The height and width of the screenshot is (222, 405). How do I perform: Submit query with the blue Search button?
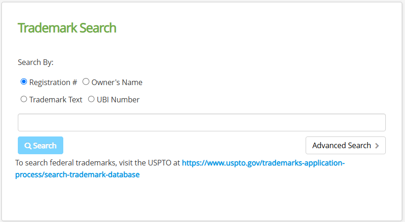tap(41, 145)
